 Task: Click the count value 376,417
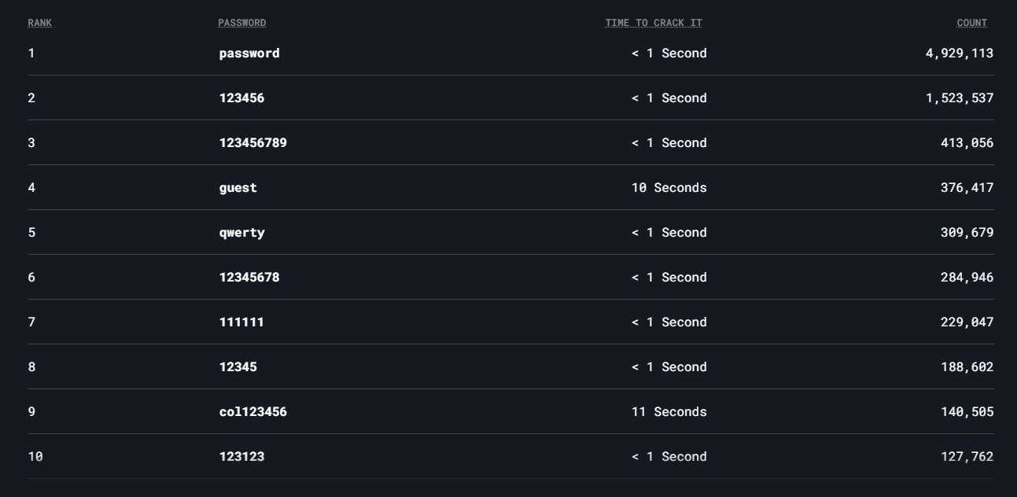(967, 188)
